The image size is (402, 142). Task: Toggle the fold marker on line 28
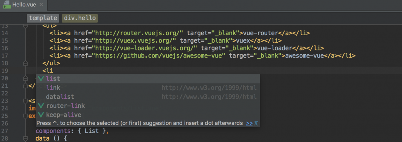[25, 139]
